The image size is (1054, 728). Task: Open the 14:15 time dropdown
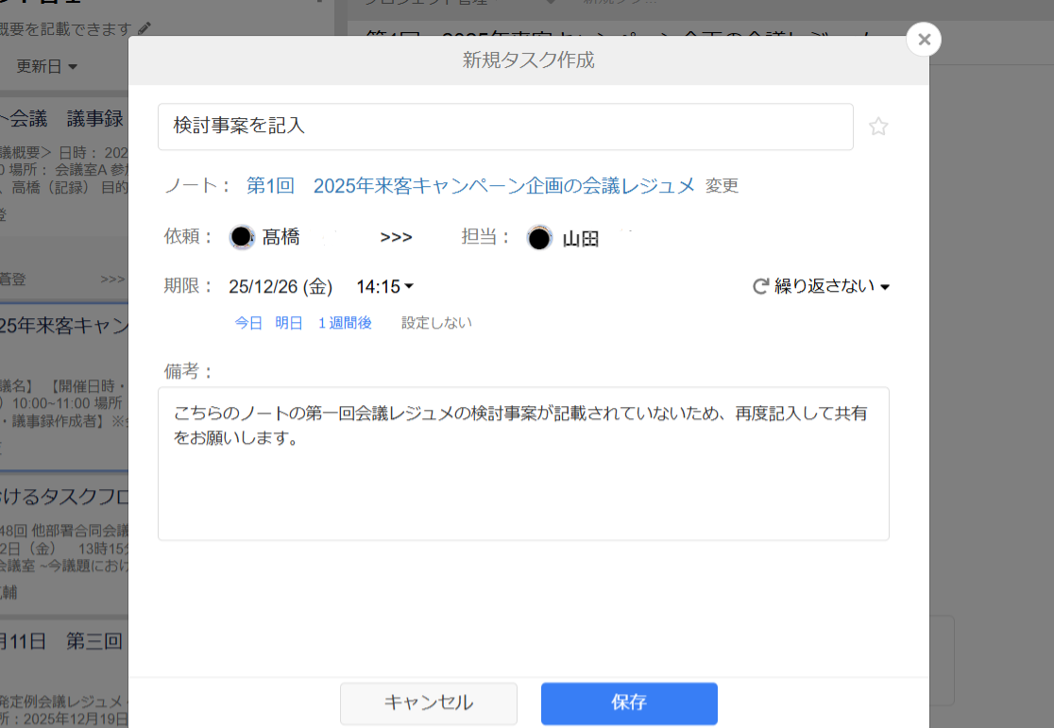click(384, 286)
